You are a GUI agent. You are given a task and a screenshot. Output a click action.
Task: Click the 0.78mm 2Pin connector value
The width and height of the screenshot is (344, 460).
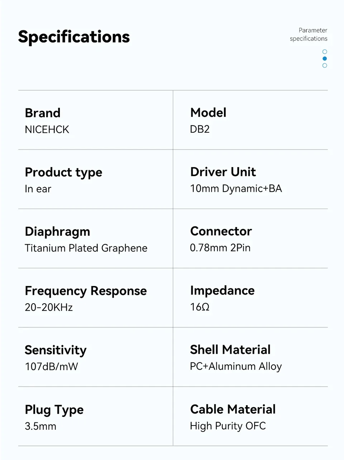click(x=220, y=248)
